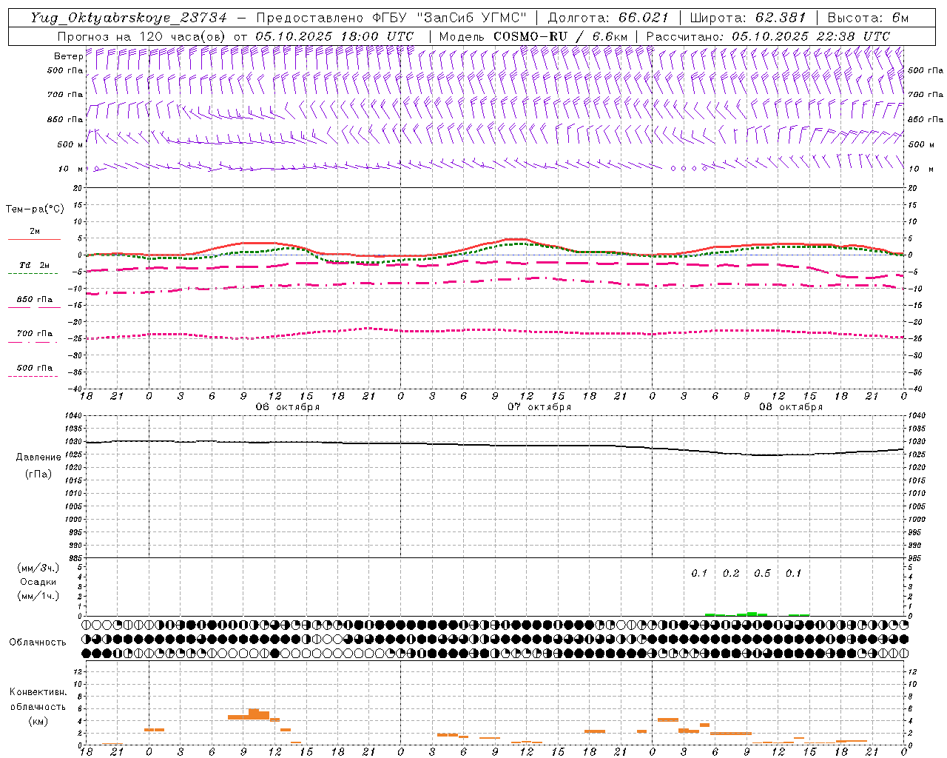Click the 07 октября date label
Image resolution: width=947 pixels, height=758 pixels.
tap(539, 407)
